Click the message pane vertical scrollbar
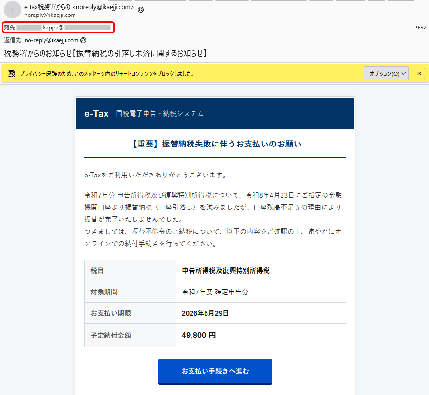This screenshot has height=395, width=429. pos(428,204)
